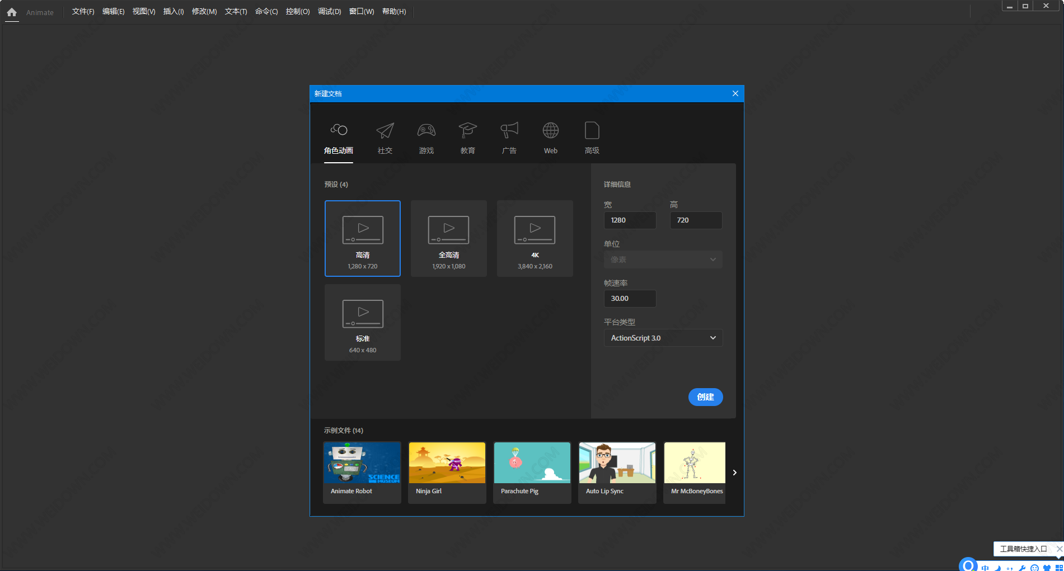
Task: Click the input method smiley emoji icon
Action: coord(1034,568)
